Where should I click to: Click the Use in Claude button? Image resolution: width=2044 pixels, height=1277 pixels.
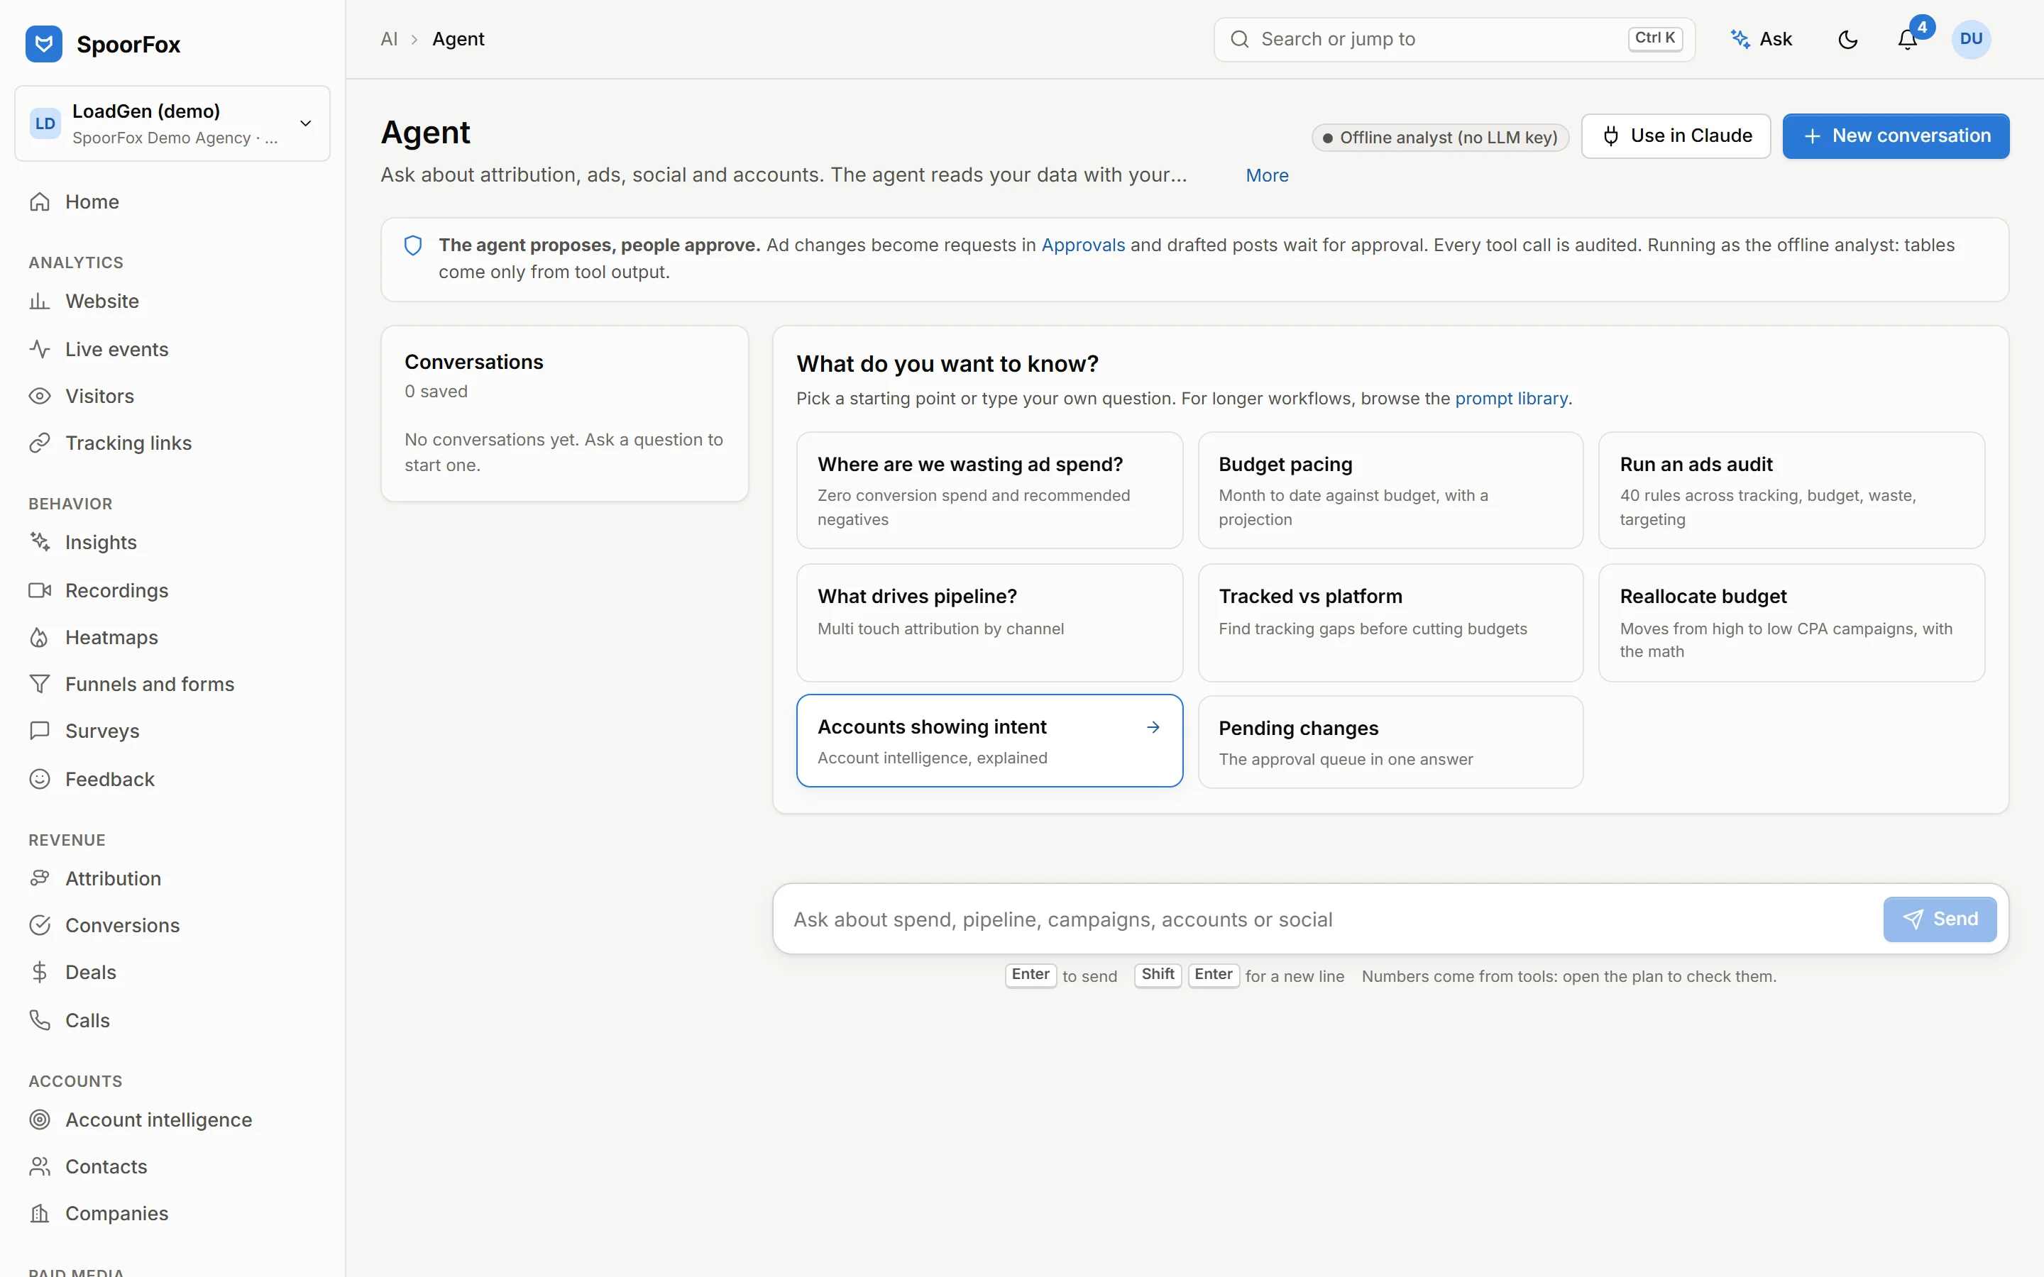(1676, 136)
